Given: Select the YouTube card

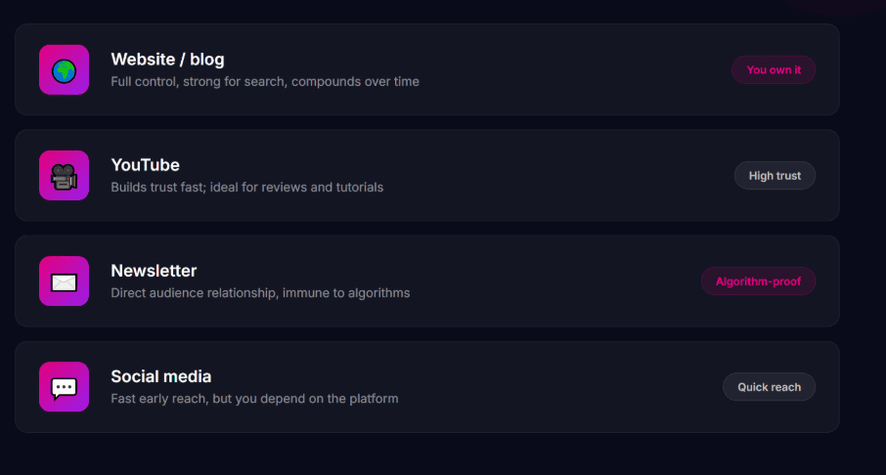Looking at the screenshot, I should (427, 175).
